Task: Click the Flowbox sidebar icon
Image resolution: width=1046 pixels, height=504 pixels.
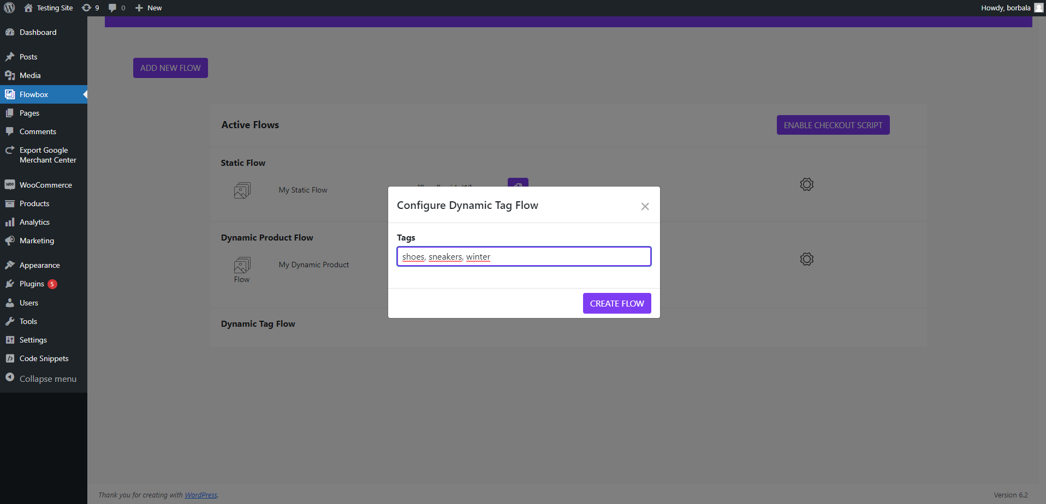Action: click(x=10, y=94)
